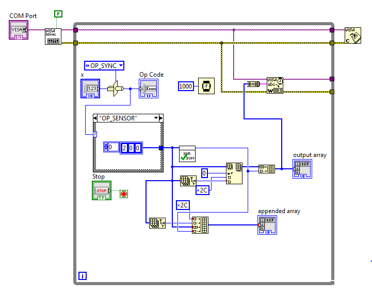Click the Wait (ms) watch icon

tap(206, 86)
